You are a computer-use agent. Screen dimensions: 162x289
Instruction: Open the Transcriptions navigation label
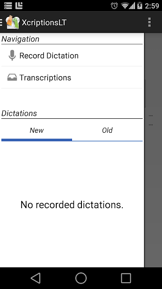(45, 78)
